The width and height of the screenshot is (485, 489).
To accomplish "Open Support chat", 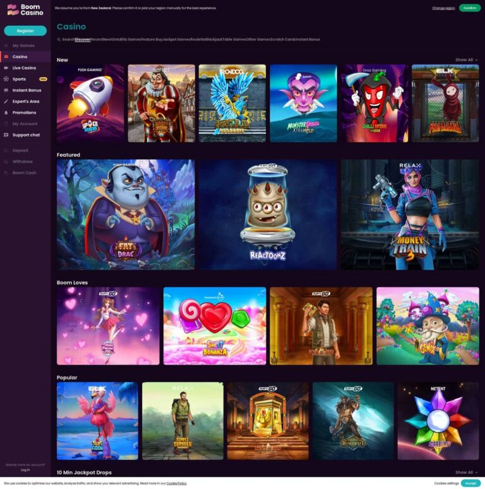I will (26, 135).
